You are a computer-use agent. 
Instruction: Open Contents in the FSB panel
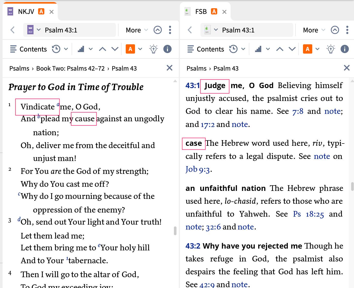tap(206, 49)
